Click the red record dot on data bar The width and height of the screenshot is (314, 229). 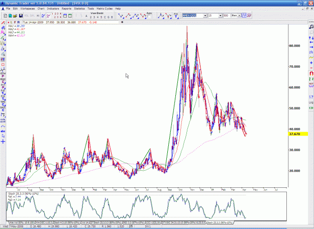9,22
